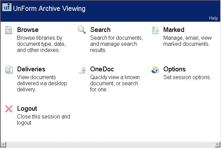Select the Search heading link
The height and width of the screenshot is (148, 221).
100,30
